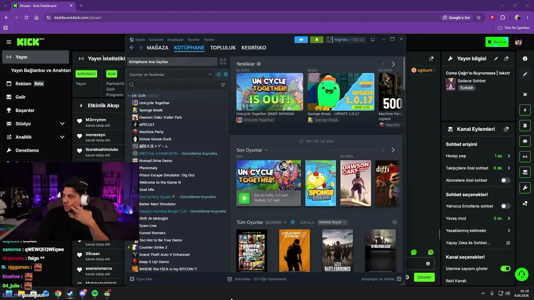534x300 pixels.
Task: Open advanced filter options in Steam search
Action: 223,85
